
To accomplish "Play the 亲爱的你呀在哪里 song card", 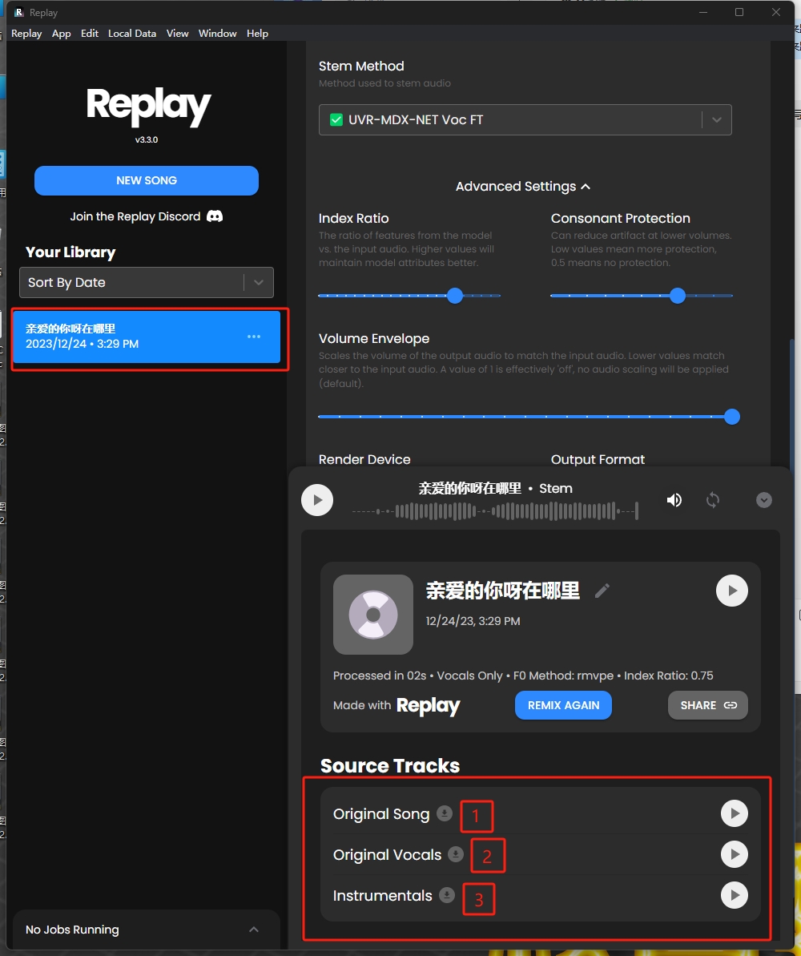I will point(731,591).
